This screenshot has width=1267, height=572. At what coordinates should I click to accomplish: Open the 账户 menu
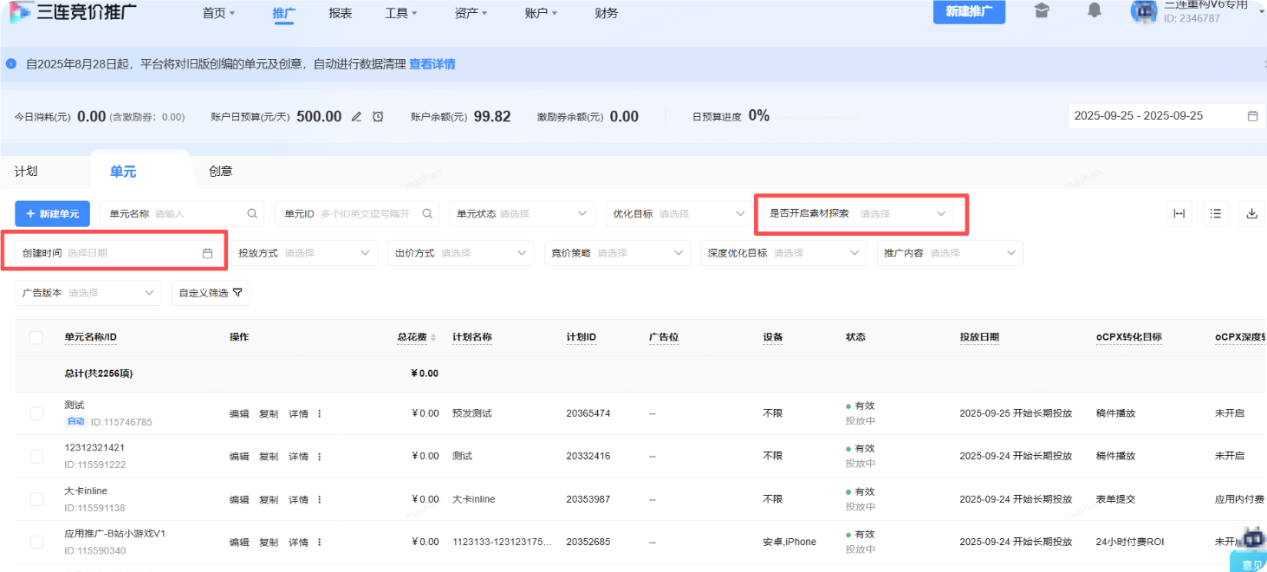[542, 13]
